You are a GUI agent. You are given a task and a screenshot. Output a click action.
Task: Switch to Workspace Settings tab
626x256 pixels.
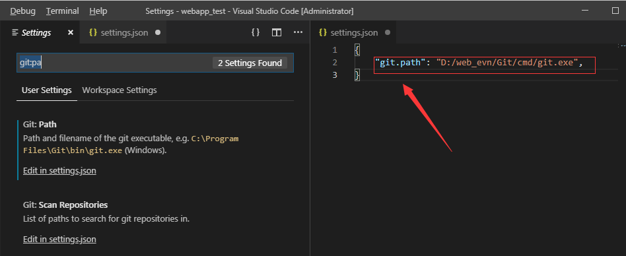tap(120, 90)
